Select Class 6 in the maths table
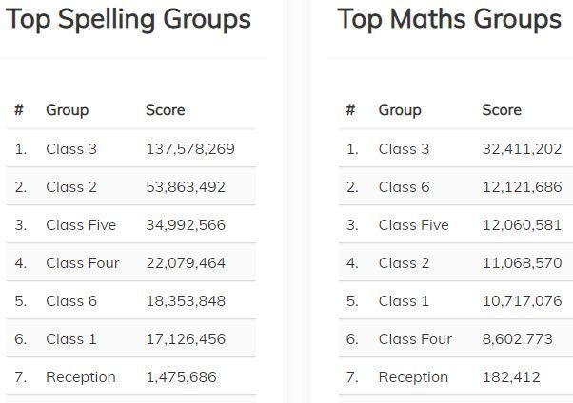The height and width of the screenshot is (403, 573). 404,187
